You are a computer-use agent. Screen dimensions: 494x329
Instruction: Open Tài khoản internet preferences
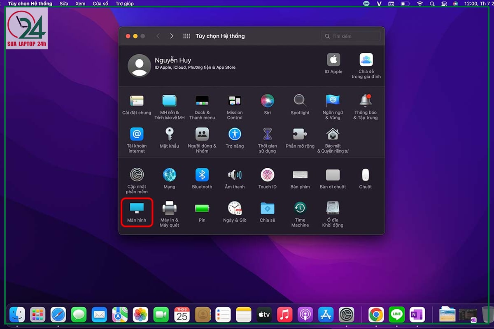(137, 140)
